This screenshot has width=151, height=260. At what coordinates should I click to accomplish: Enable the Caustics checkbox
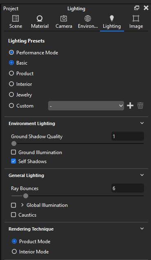pos(13,215)
